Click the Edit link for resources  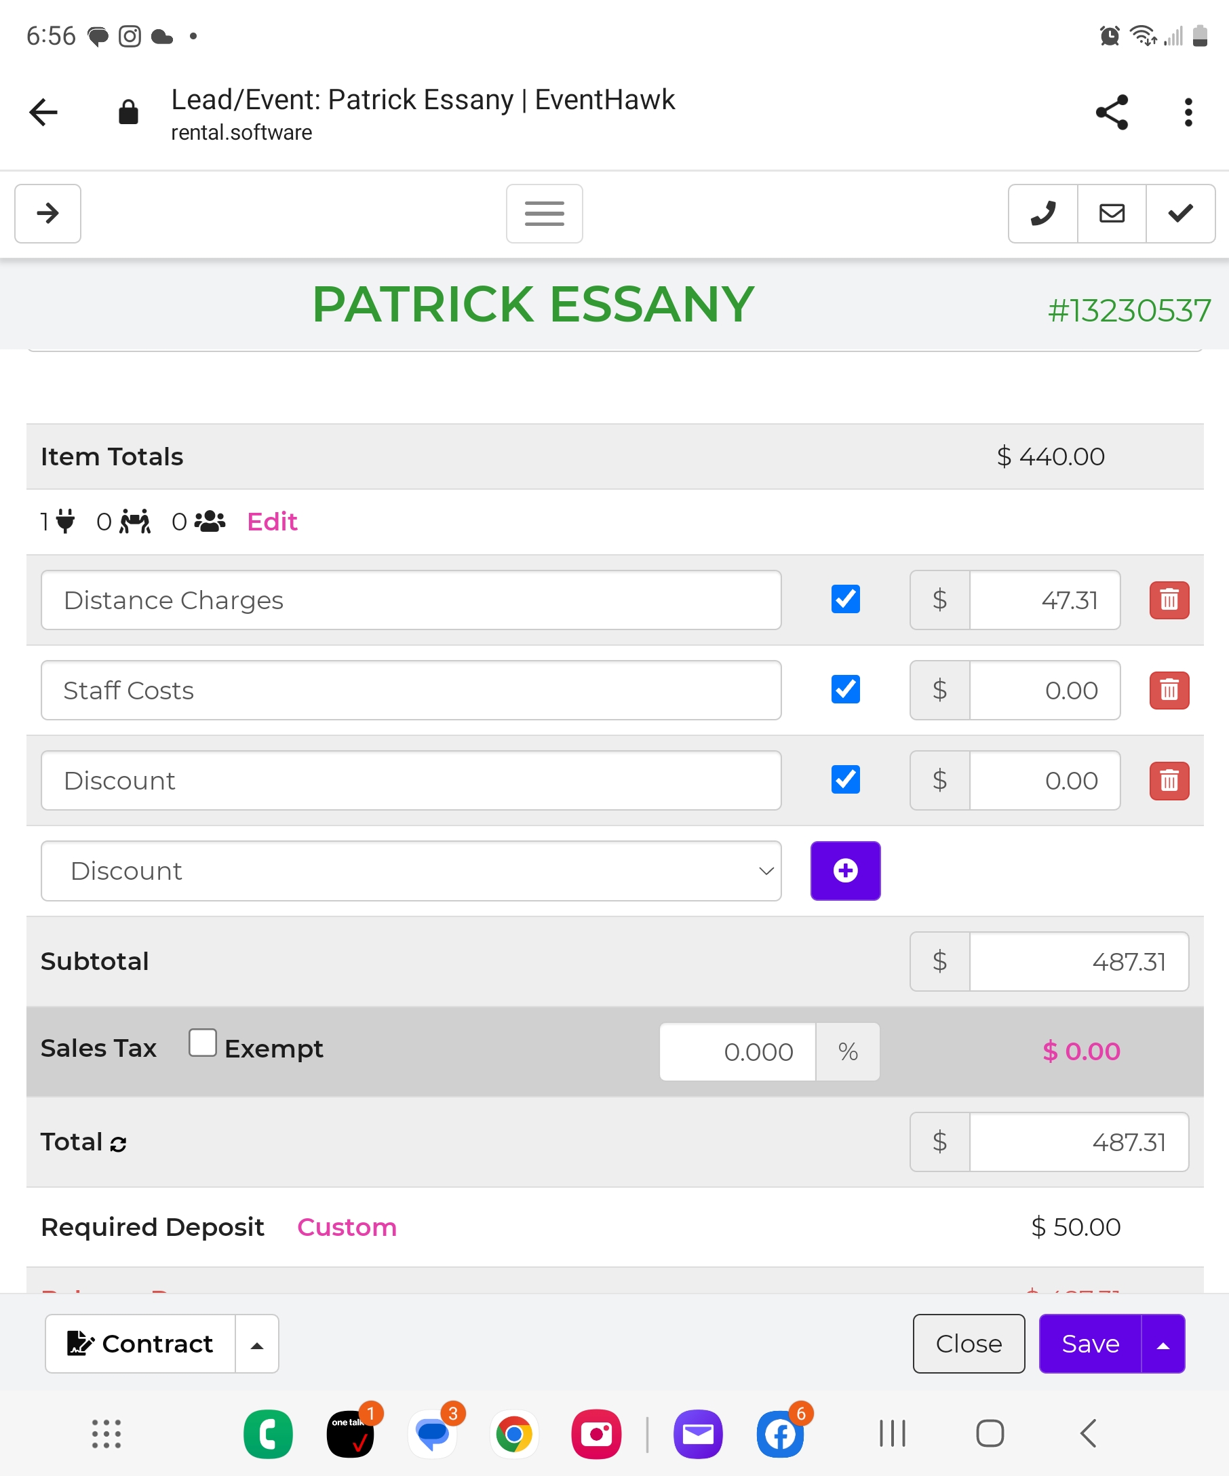point(272,522)
